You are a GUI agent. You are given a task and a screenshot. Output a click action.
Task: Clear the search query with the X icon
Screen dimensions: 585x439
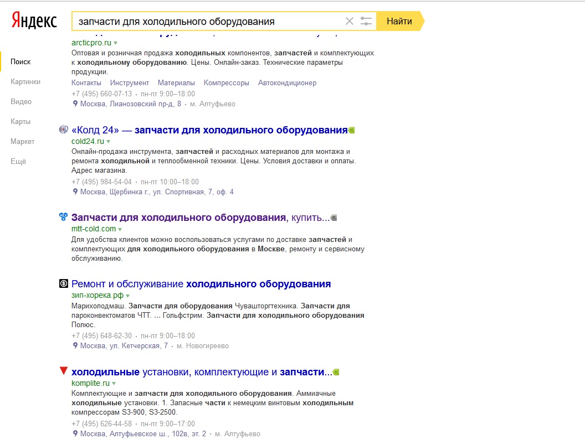click(x=349, y=21)
